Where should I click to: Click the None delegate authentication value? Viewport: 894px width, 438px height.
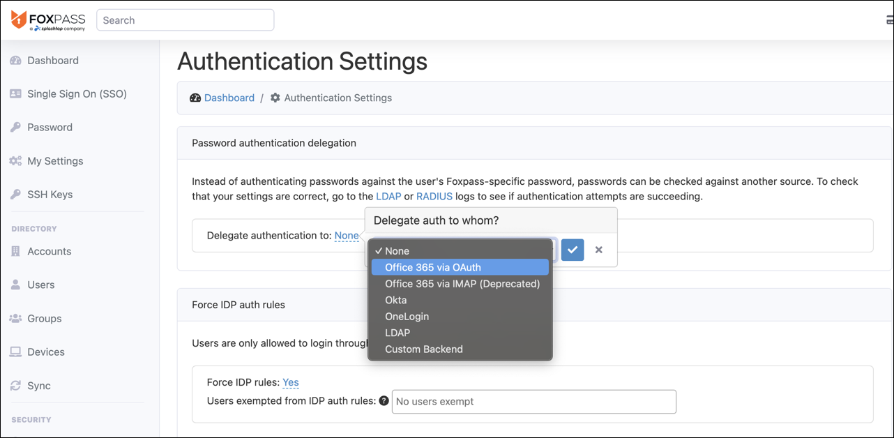click(347, 236)
